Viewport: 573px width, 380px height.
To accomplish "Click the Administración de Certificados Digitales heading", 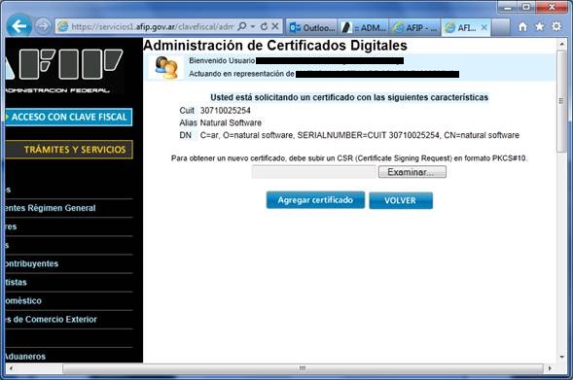I will 275,46.
